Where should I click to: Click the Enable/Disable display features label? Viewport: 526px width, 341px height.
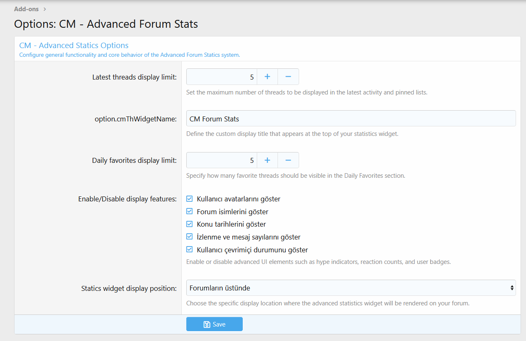127,199
